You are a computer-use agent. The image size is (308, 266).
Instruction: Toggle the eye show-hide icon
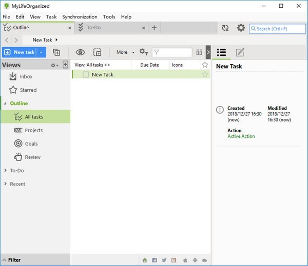[x=80, y=52]
